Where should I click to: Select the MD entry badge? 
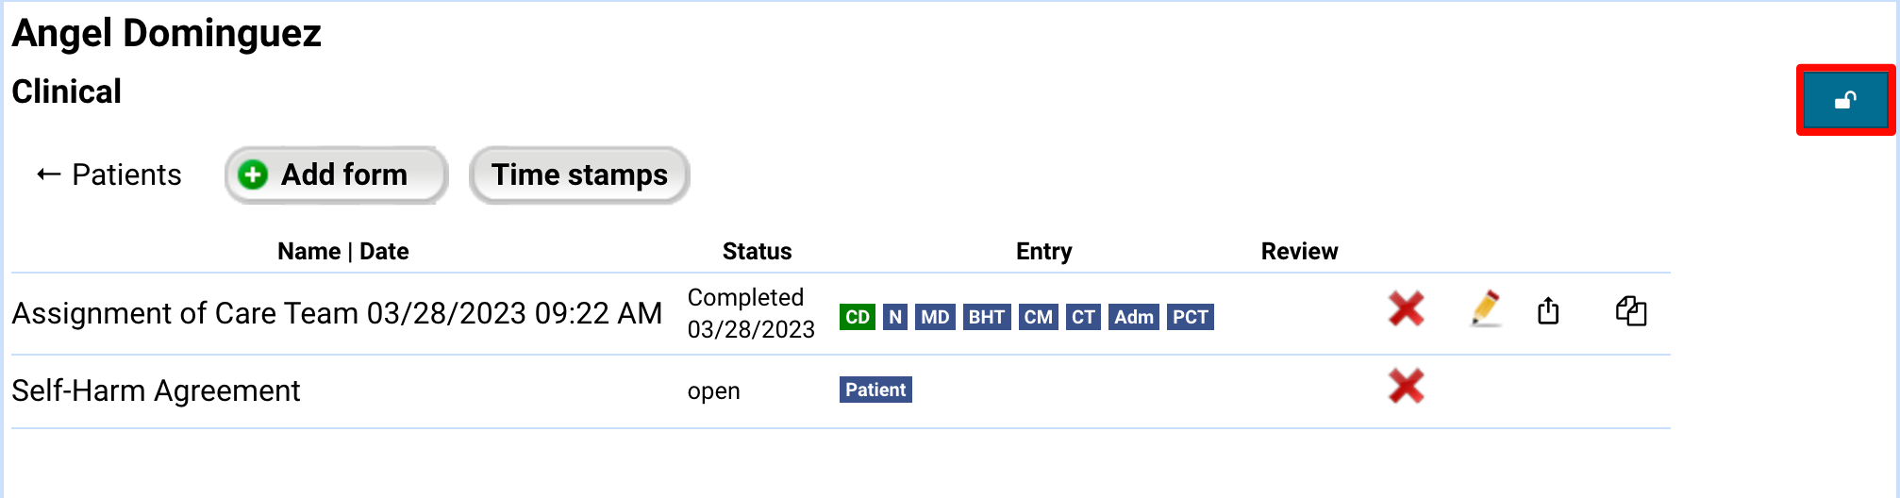(x=935, y=317)
